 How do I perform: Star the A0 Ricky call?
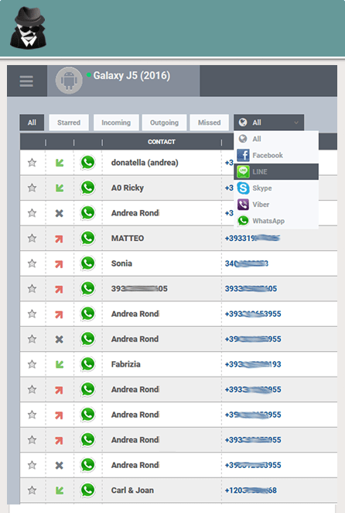pos(32,188)
